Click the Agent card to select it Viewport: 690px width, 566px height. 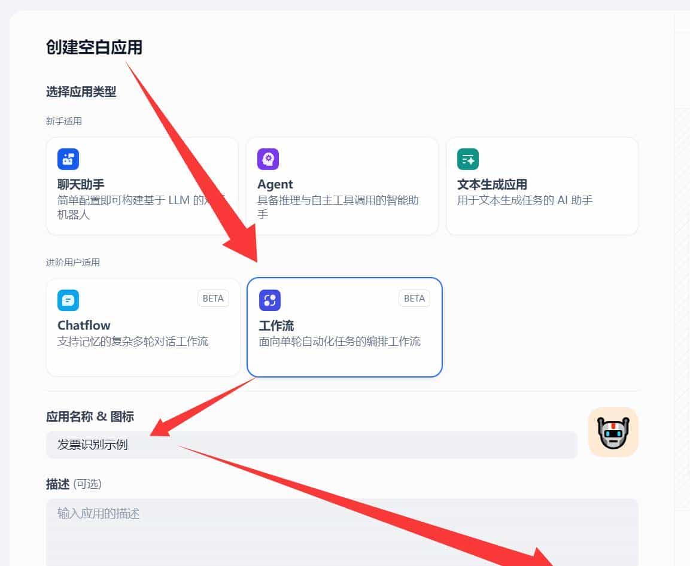[342, 185]
